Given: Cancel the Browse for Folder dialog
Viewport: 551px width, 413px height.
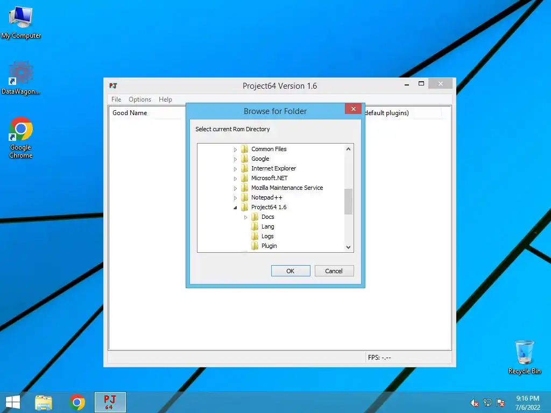Looking at the screenshot, I should click(x=334, y=271).
